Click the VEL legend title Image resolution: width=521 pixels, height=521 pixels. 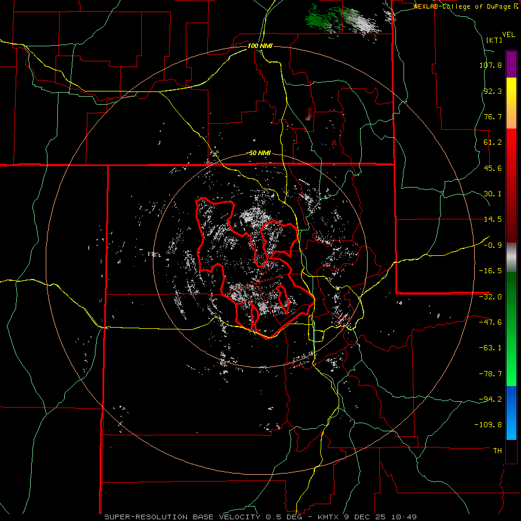tap(508, 35)
